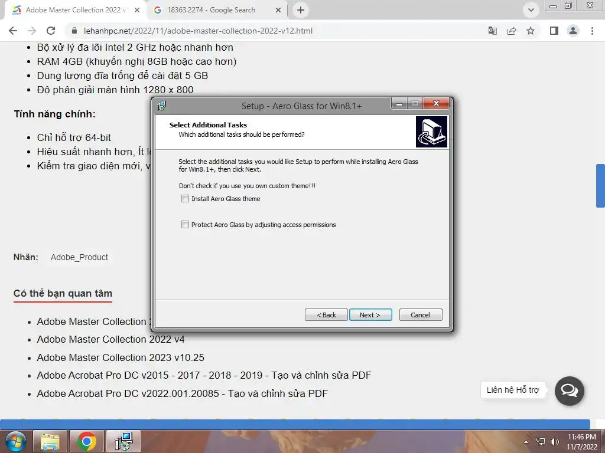
Task: Click the page vertical scrollbar thumb
Action: point(600,186)
